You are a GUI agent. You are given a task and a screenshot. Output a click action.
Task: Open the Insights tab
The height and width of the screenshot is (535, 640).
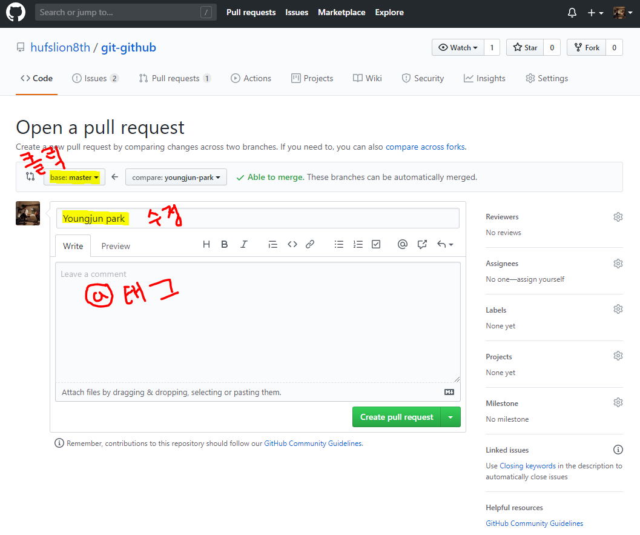(x=484, y=78)
